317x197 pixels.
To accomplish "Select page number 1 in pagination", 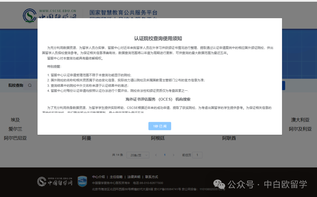I will click(165, 155).
